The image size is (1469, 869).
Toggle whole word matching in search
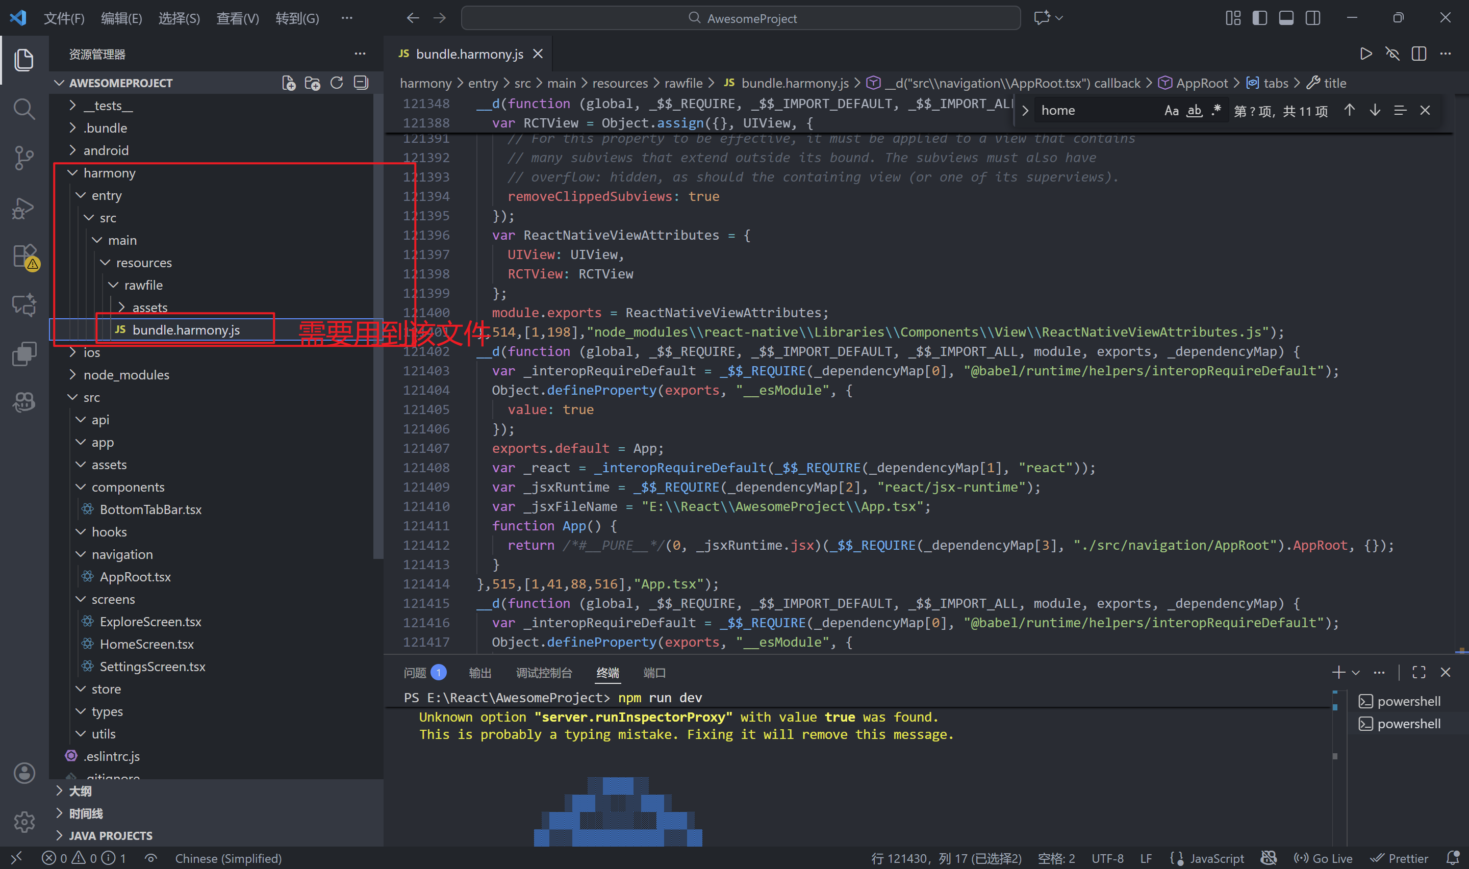1194,110
